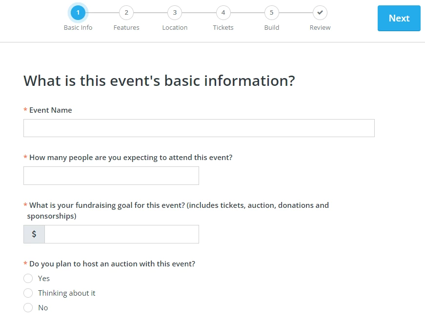This screenshot has width=425, height=323.
Task: Click the step 3 Location circle
Action: point(174,13)
